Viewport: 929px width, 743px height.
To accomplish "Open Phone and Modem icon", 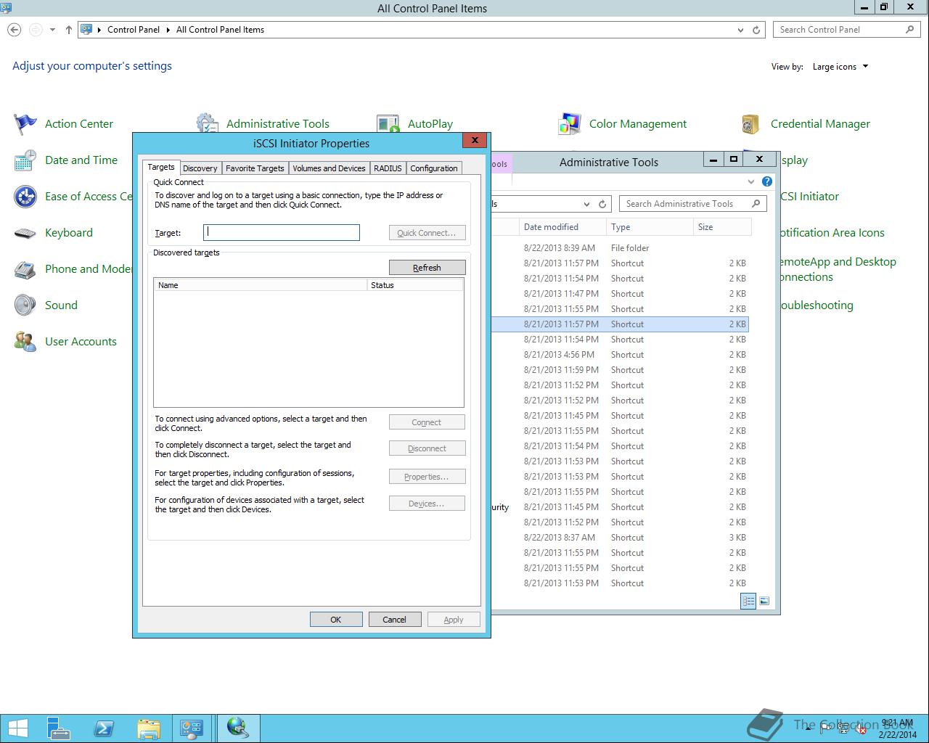I will click(x=25, y=269).
